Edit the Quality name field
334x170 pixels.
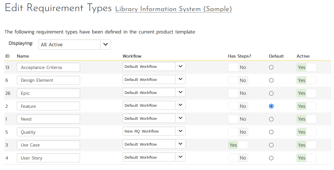point(48,132)
